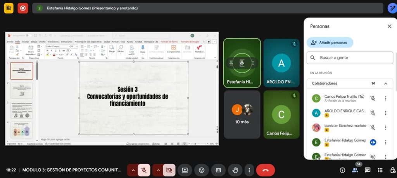Image resolution: width=397 pixels, height=178 pixels.
Task: Open the meeting details info icon
Action: pos(342,170)
